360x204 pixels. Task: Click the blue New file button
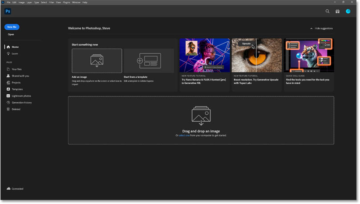point(12,27)
